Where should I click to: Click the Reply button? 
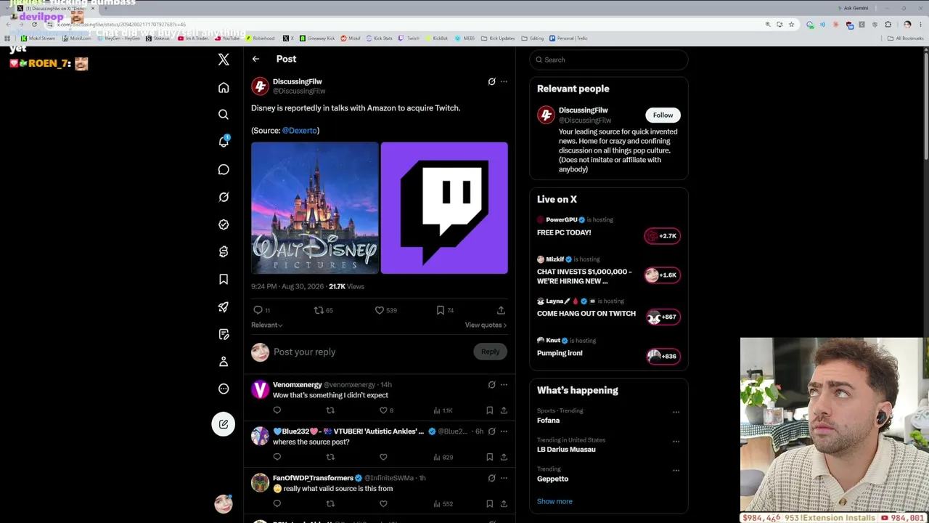(x=490, y=352)
